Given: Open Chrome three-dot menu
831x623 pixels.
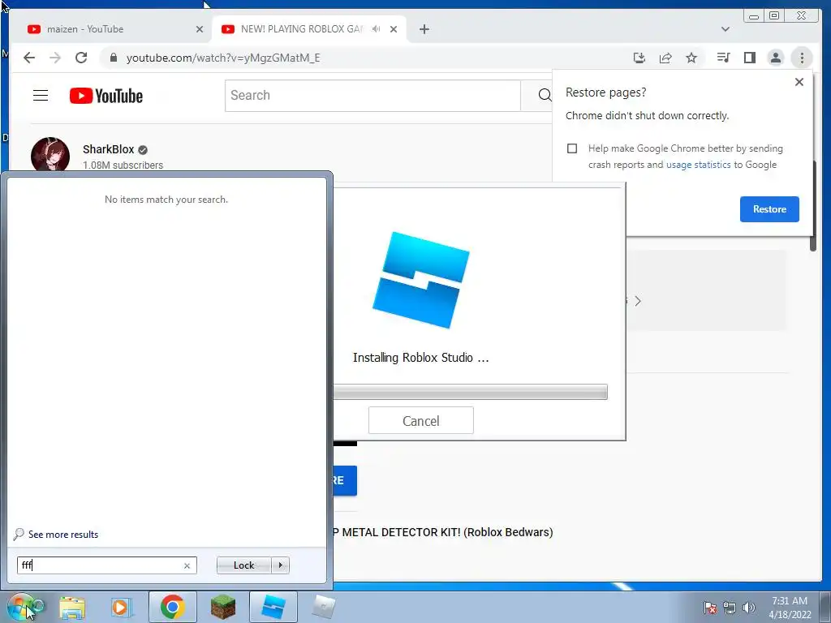Looking at the screenshot, I should [x=802, y=58].
